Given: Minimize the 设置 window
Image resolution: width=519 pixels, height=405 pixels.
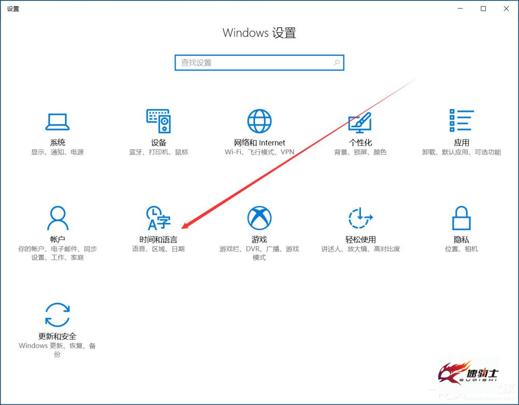Looking at the screenshot, I should pos(460,9).
